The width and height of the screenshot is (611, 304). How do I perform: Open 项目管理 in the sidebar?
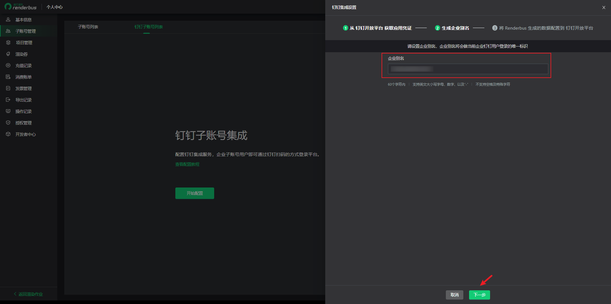pyautogui.click(x=29, y=43)
